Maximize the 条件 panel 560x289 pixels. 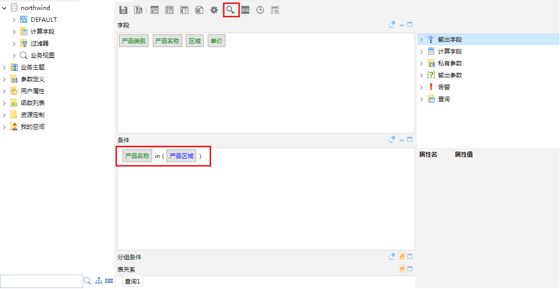click(x=410, y=139)
